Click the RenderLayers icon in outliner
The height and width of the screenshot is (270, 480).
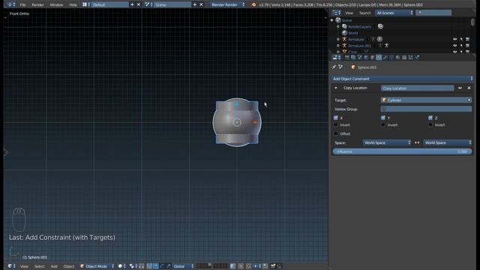344,27
